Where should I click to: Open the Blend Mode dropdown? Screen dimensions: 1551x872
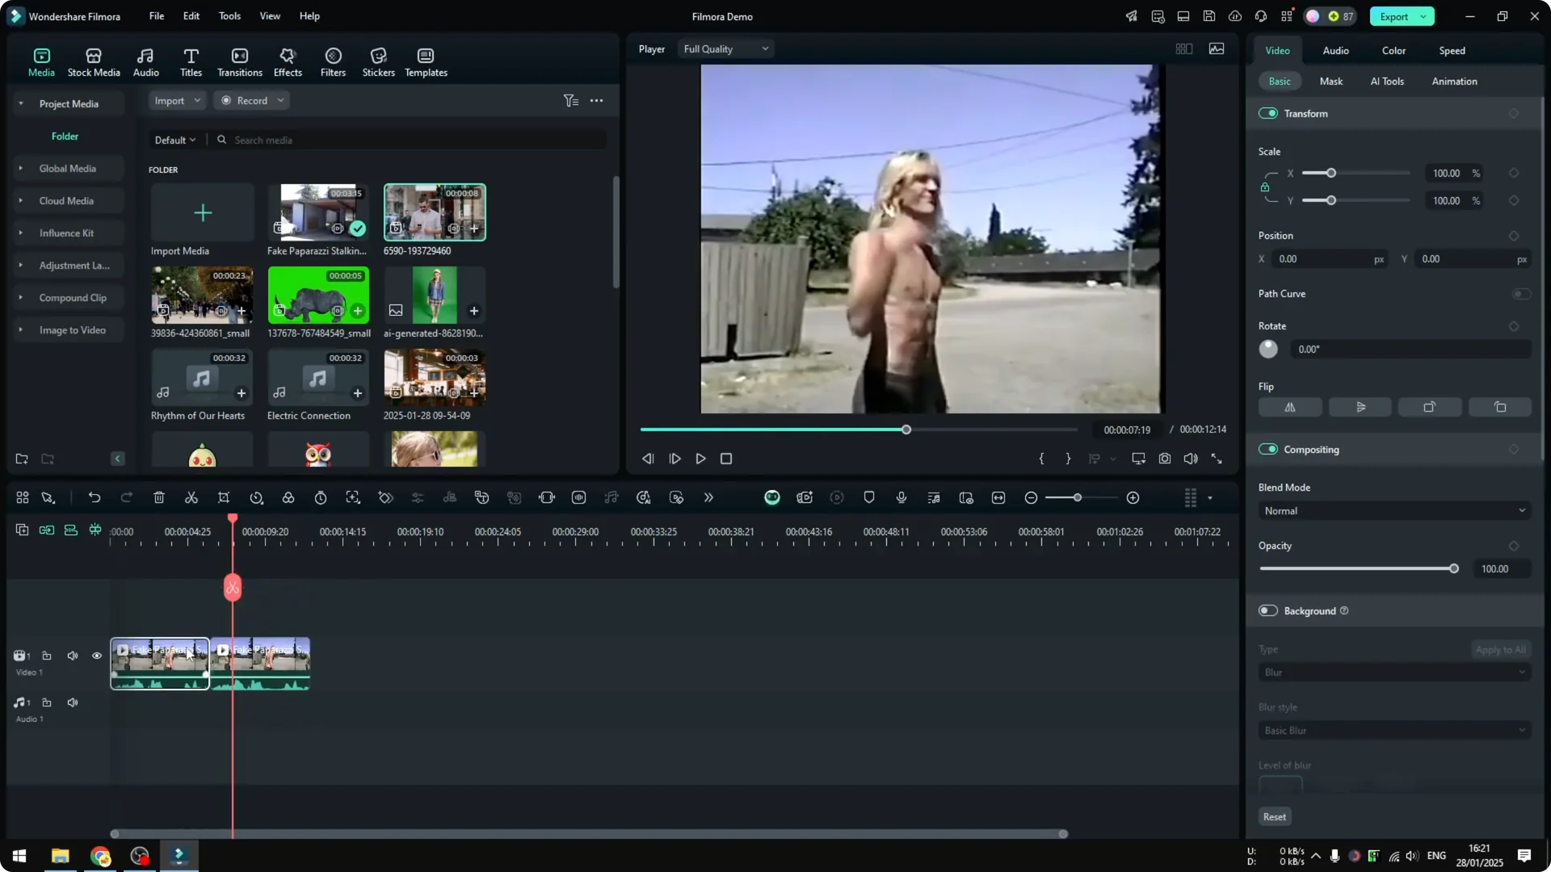coord(1393,510)
